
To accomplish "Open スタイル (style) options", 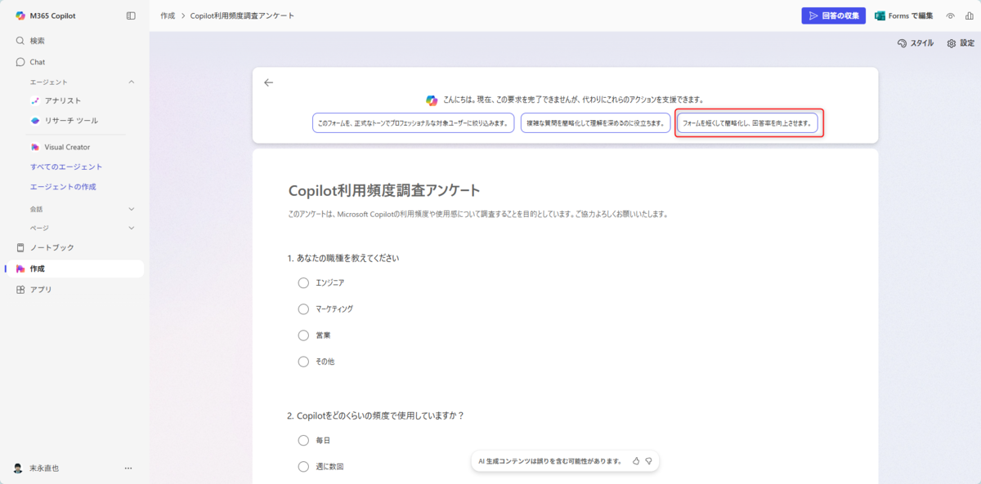I will point(915,43).
